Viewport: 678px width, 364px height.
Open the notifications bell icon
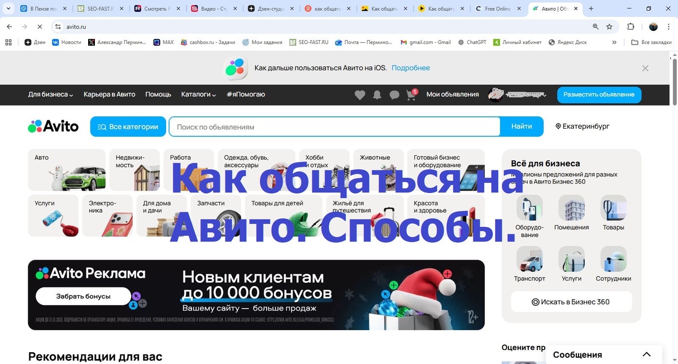(377, 95)
